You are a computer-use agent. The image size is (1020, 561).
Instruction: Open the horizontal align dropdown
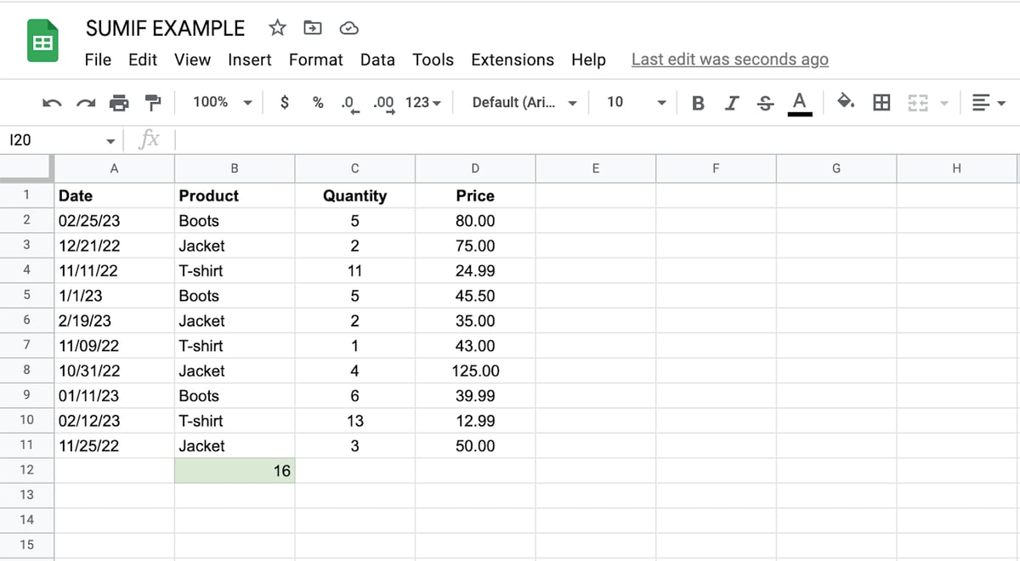[989, 103]
